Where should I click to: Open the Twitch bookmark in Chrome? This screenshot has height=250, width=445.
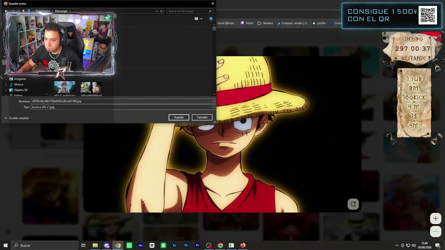246,23
